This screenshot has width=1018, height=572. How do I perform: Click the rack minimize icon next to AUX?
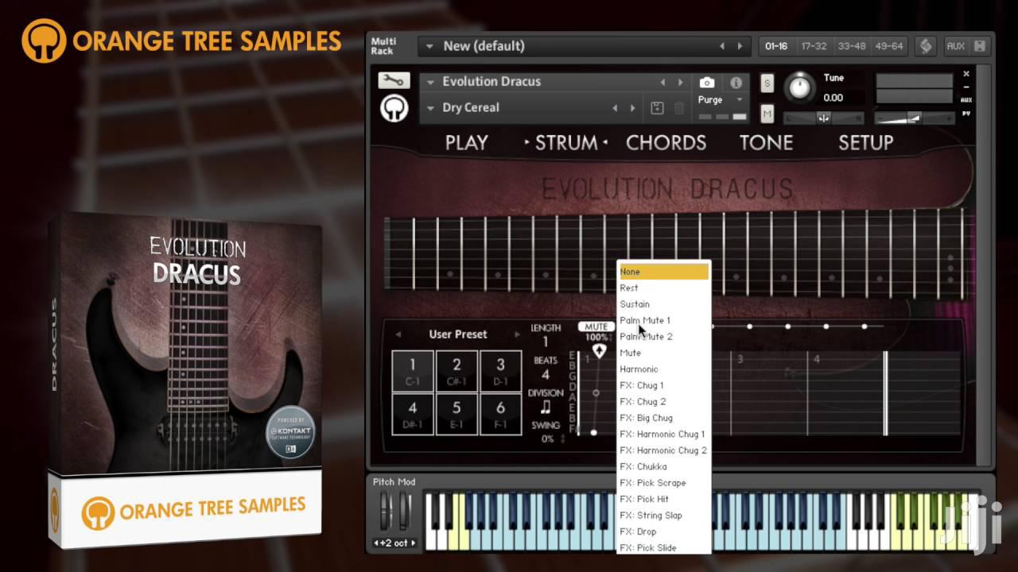(x=980, y=46)
